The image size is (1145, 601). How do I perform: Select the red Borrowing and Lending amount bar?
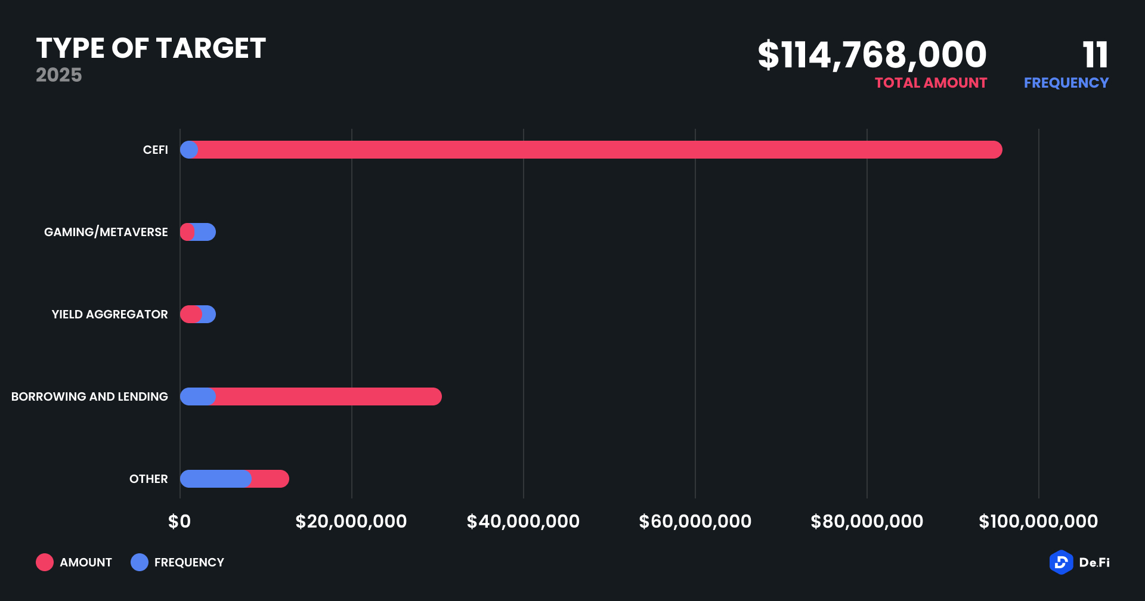coord(328,396)
